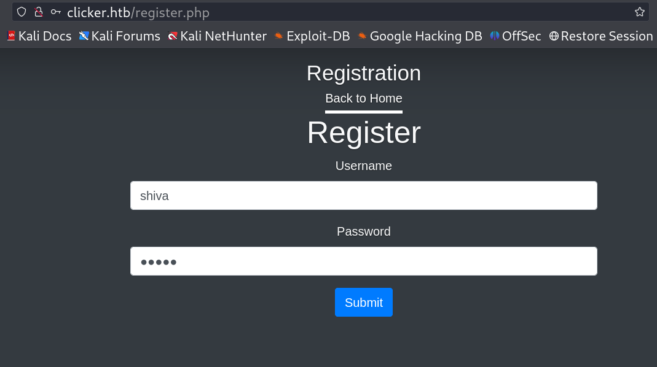
Task: Click the Restore Session globe icon
Action: [554, 36]
